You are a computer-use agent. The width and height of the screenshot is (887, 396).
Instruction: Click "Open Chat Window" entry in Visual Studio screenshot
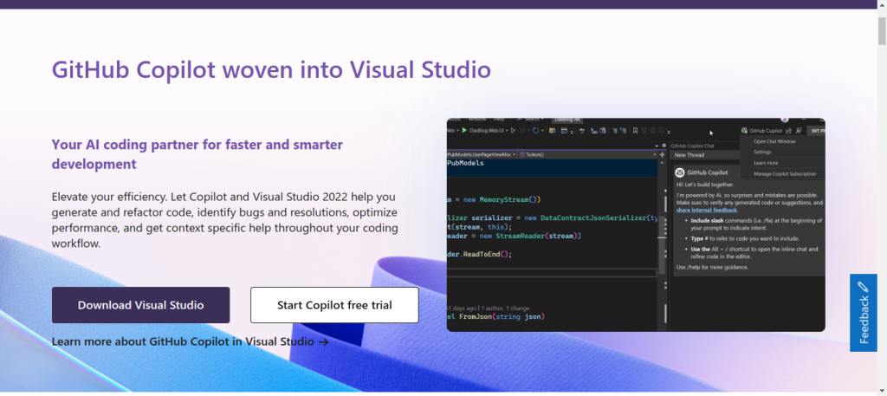tap(774, 141)
